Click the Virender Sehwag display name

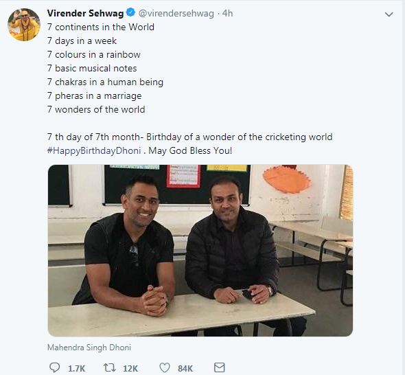coord(85,13)
